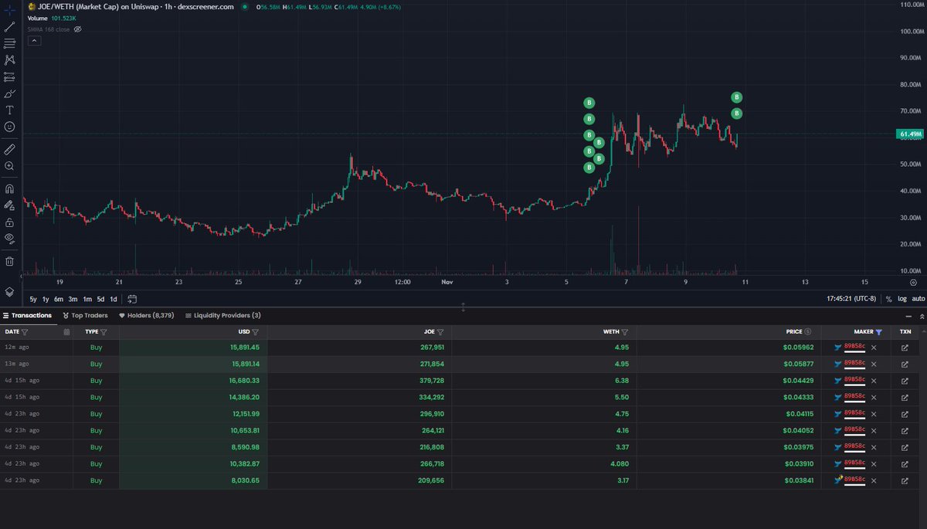This screenshot has width=927, height=529.
Task: Open transaction link for $0.03975 row
Action: [905, 447]
